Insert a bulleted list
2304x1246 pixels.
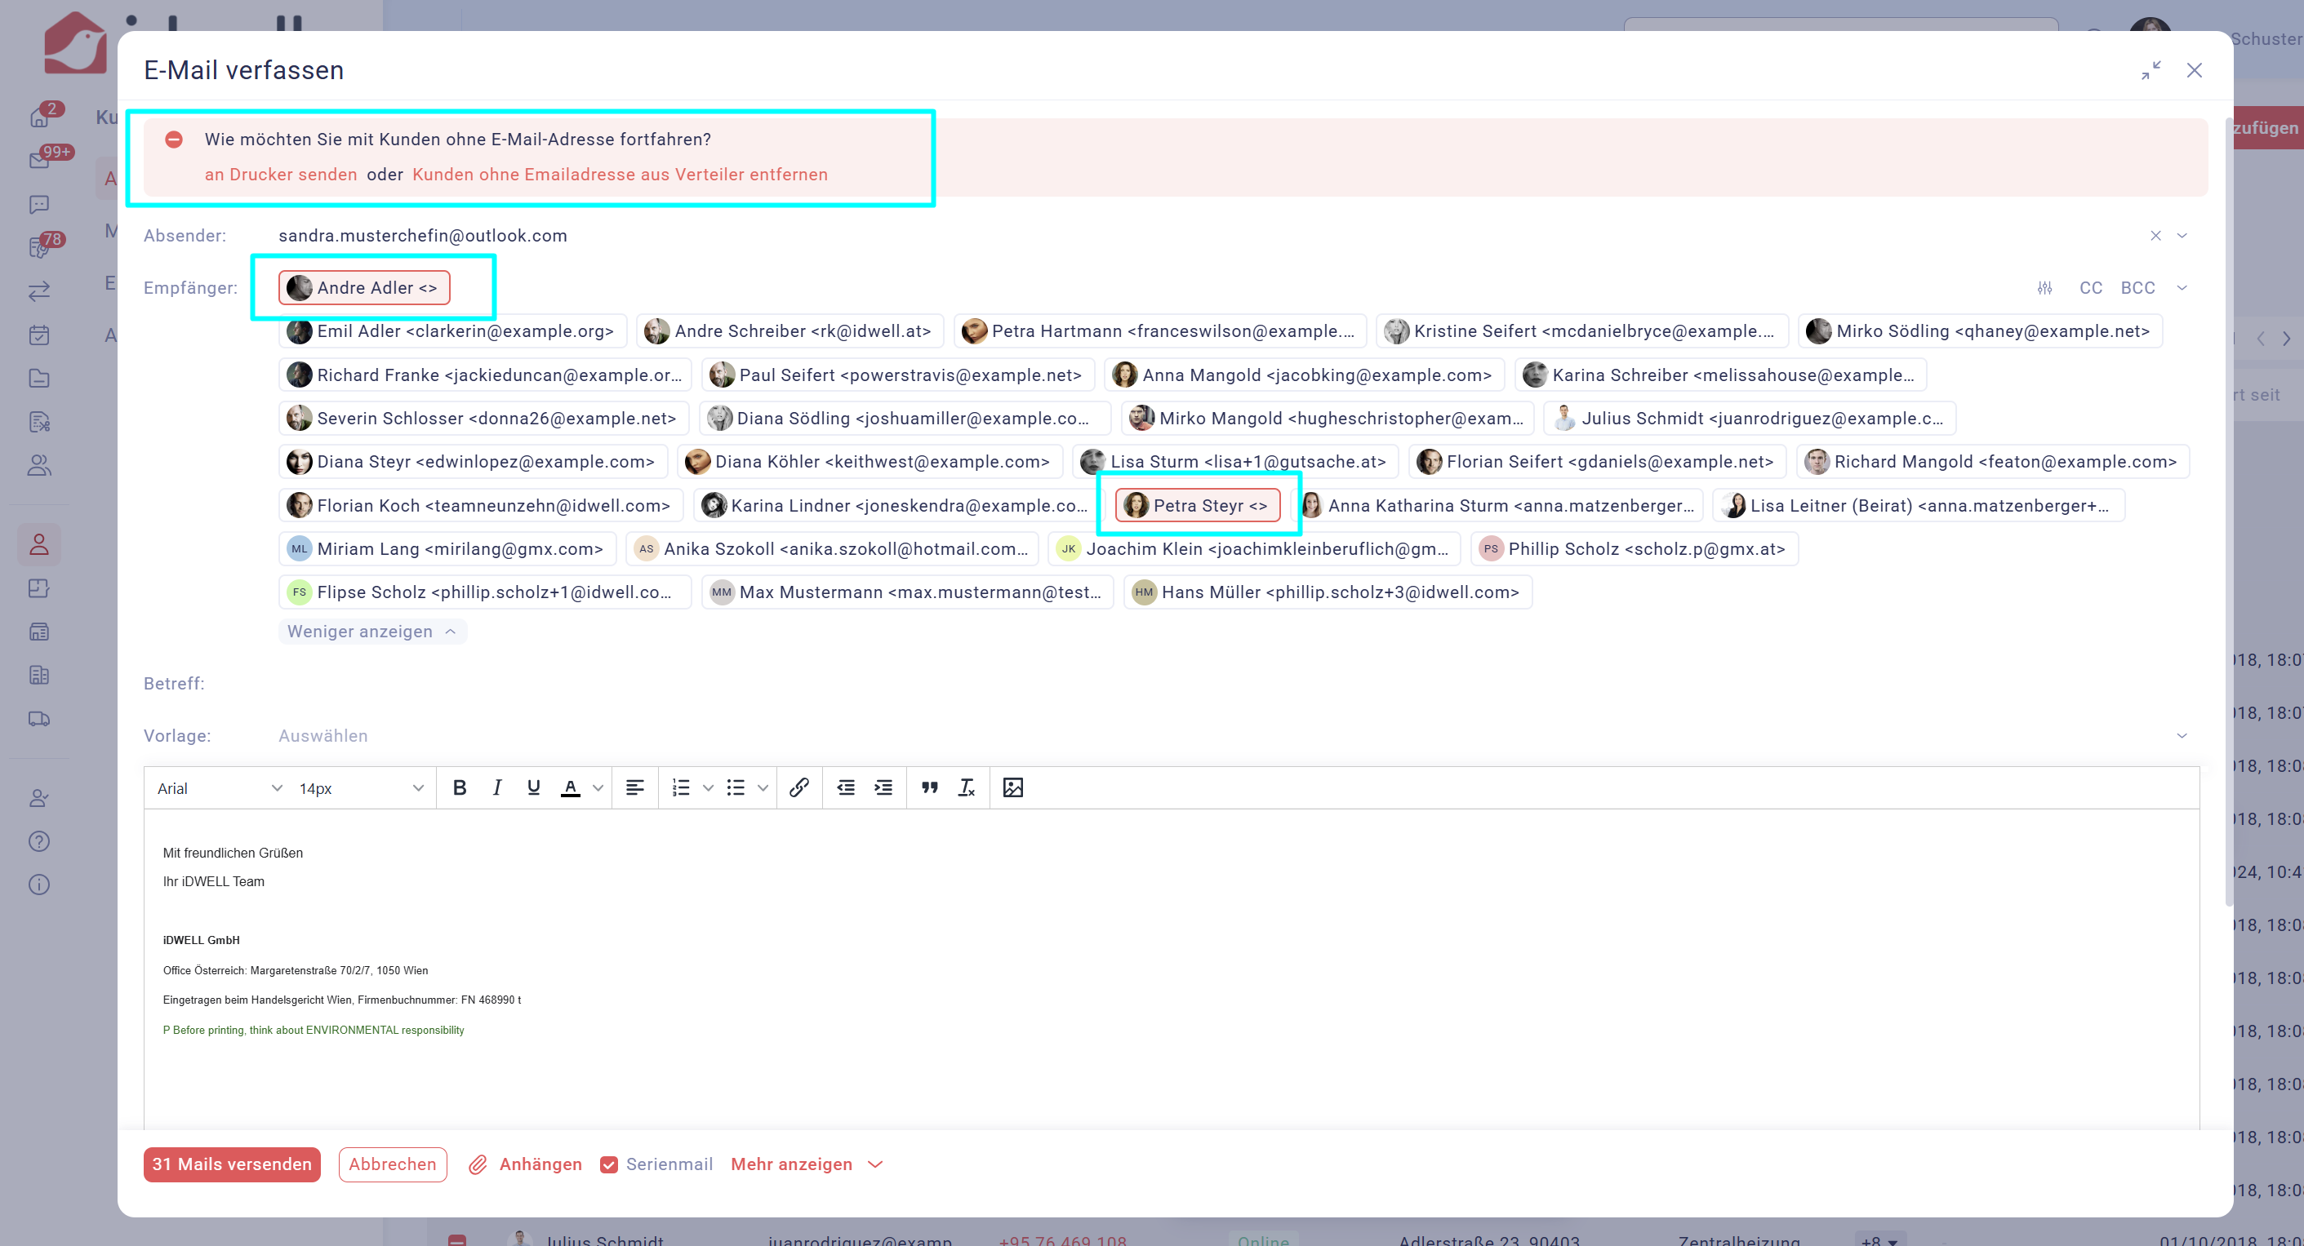pyautogui.click(x=735, y=787)
